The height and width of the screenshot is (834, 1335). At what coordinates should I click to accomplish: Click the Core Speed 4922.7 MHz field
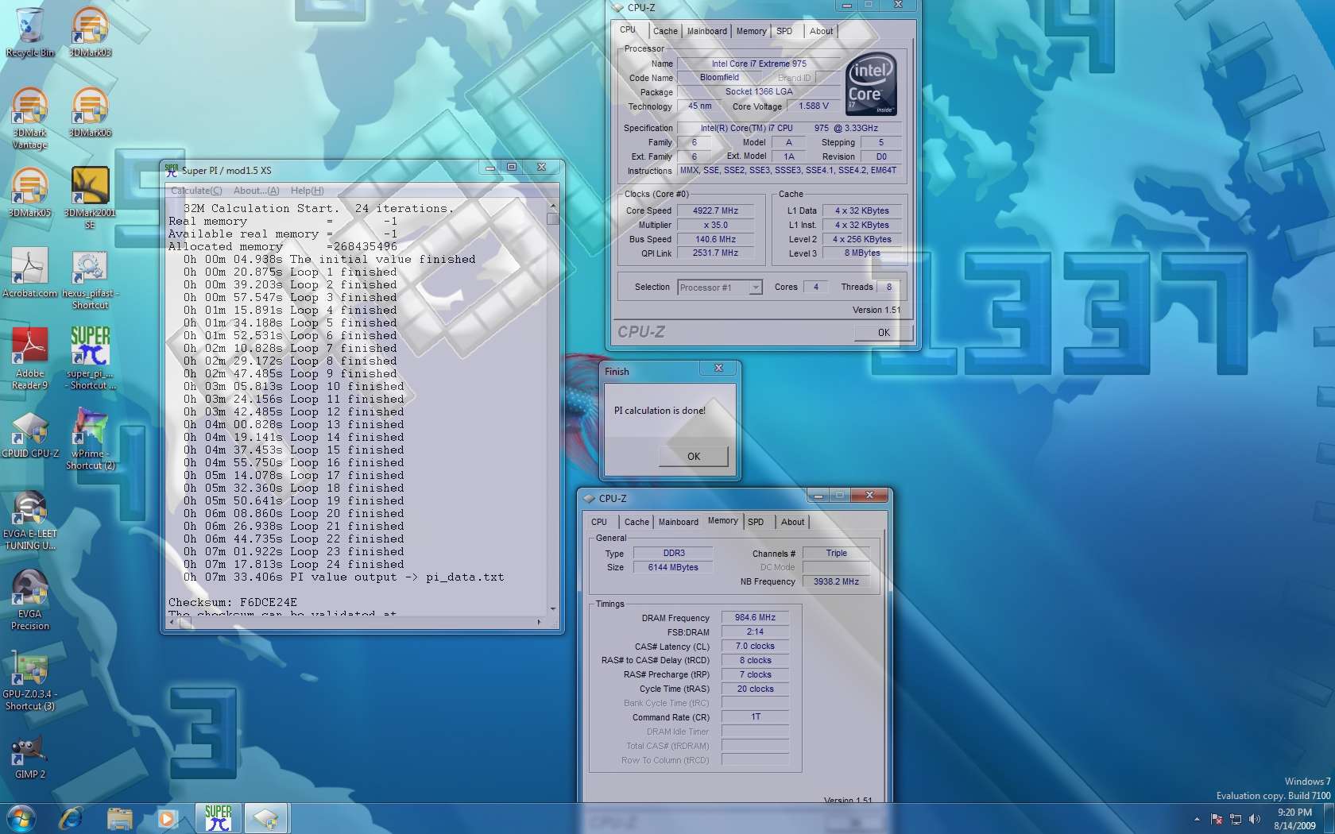(715, 210)
